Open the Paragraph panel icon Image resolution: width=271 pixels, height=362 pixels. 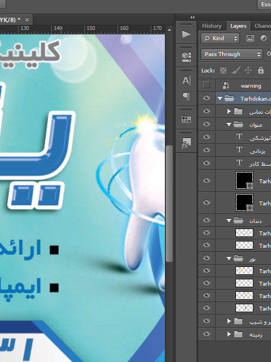(x=186, y=96)
